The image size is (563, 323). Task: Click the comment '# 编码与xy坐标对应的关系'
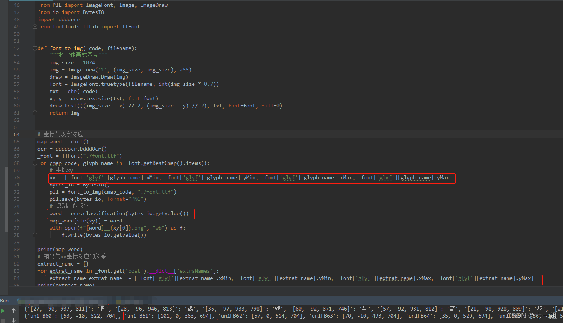click(x=72, y=256)
